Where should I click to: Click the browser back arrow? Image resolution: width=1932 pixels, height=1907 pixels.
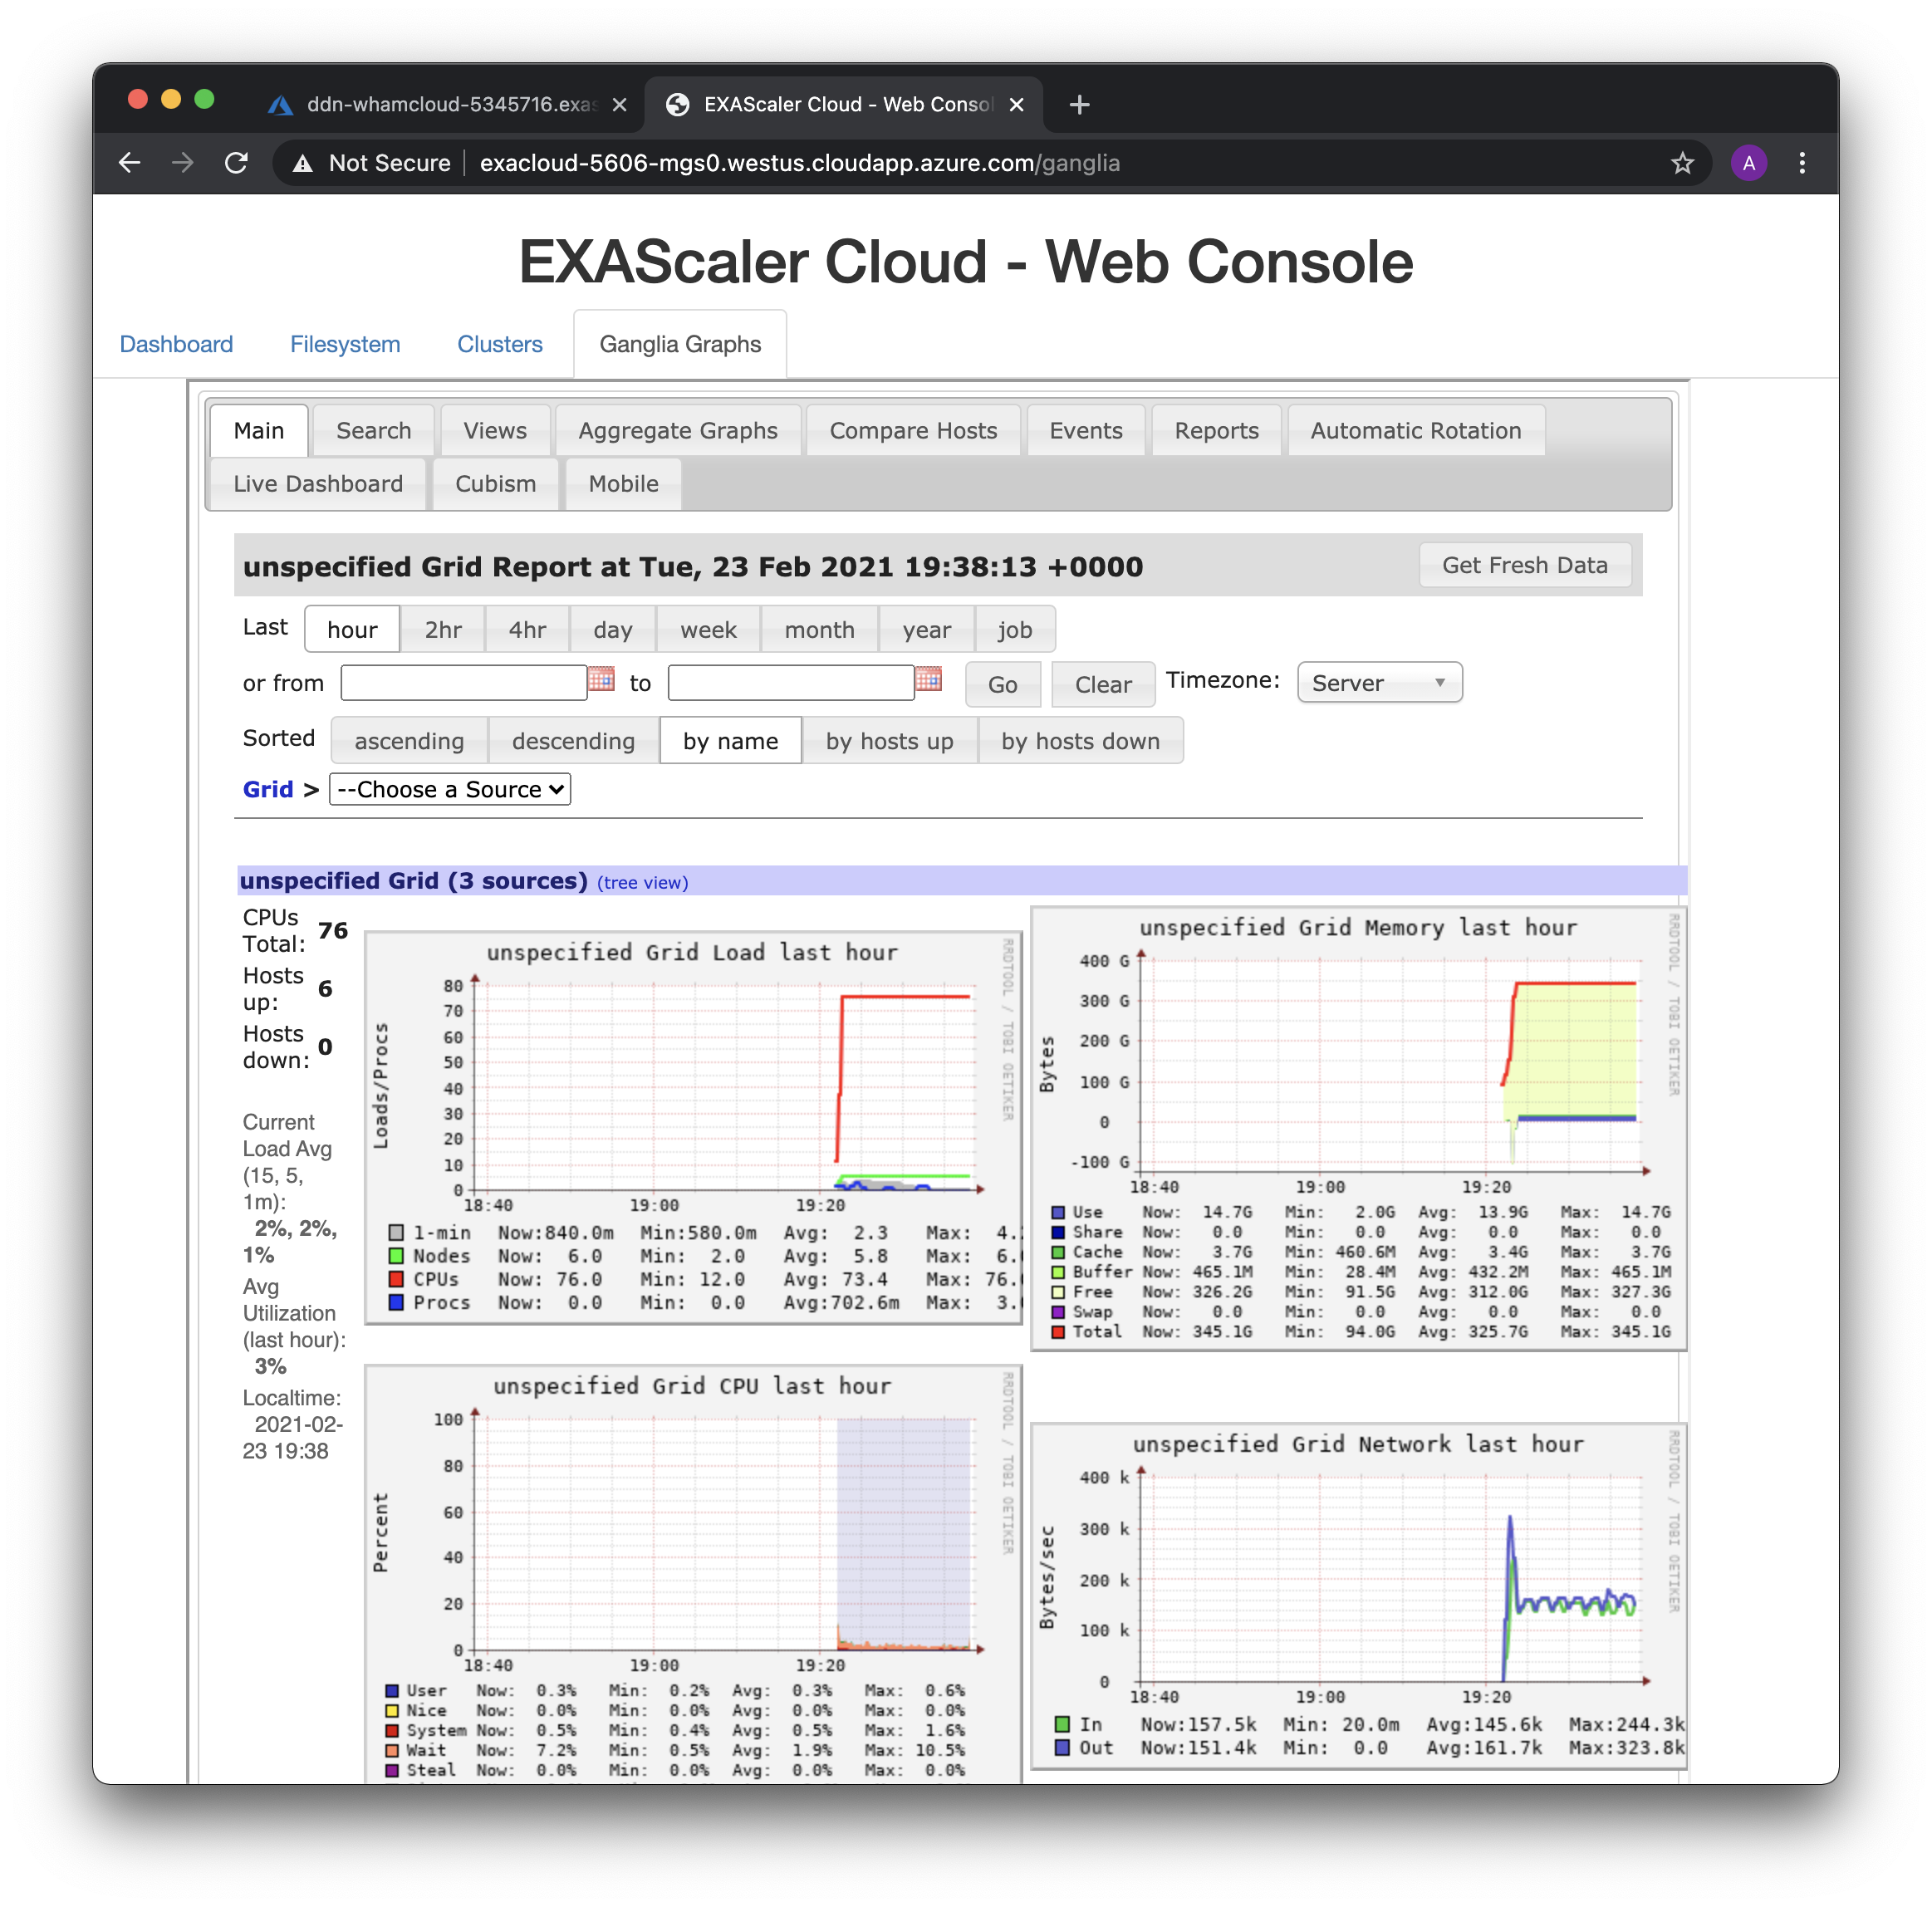point(129,163)
